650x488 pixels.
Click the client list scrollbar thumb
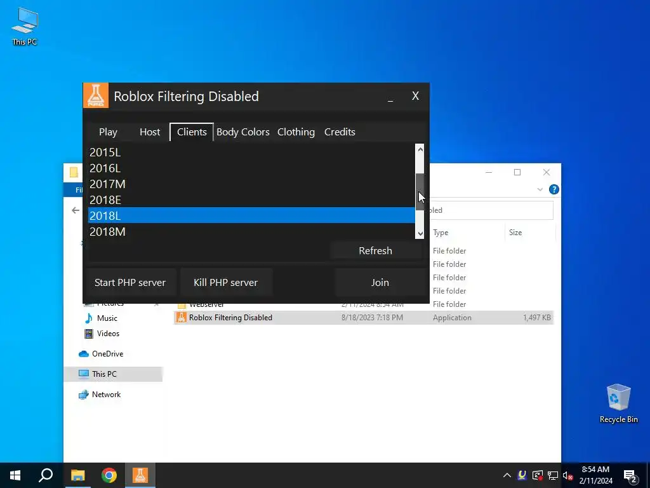click(420, 191)
